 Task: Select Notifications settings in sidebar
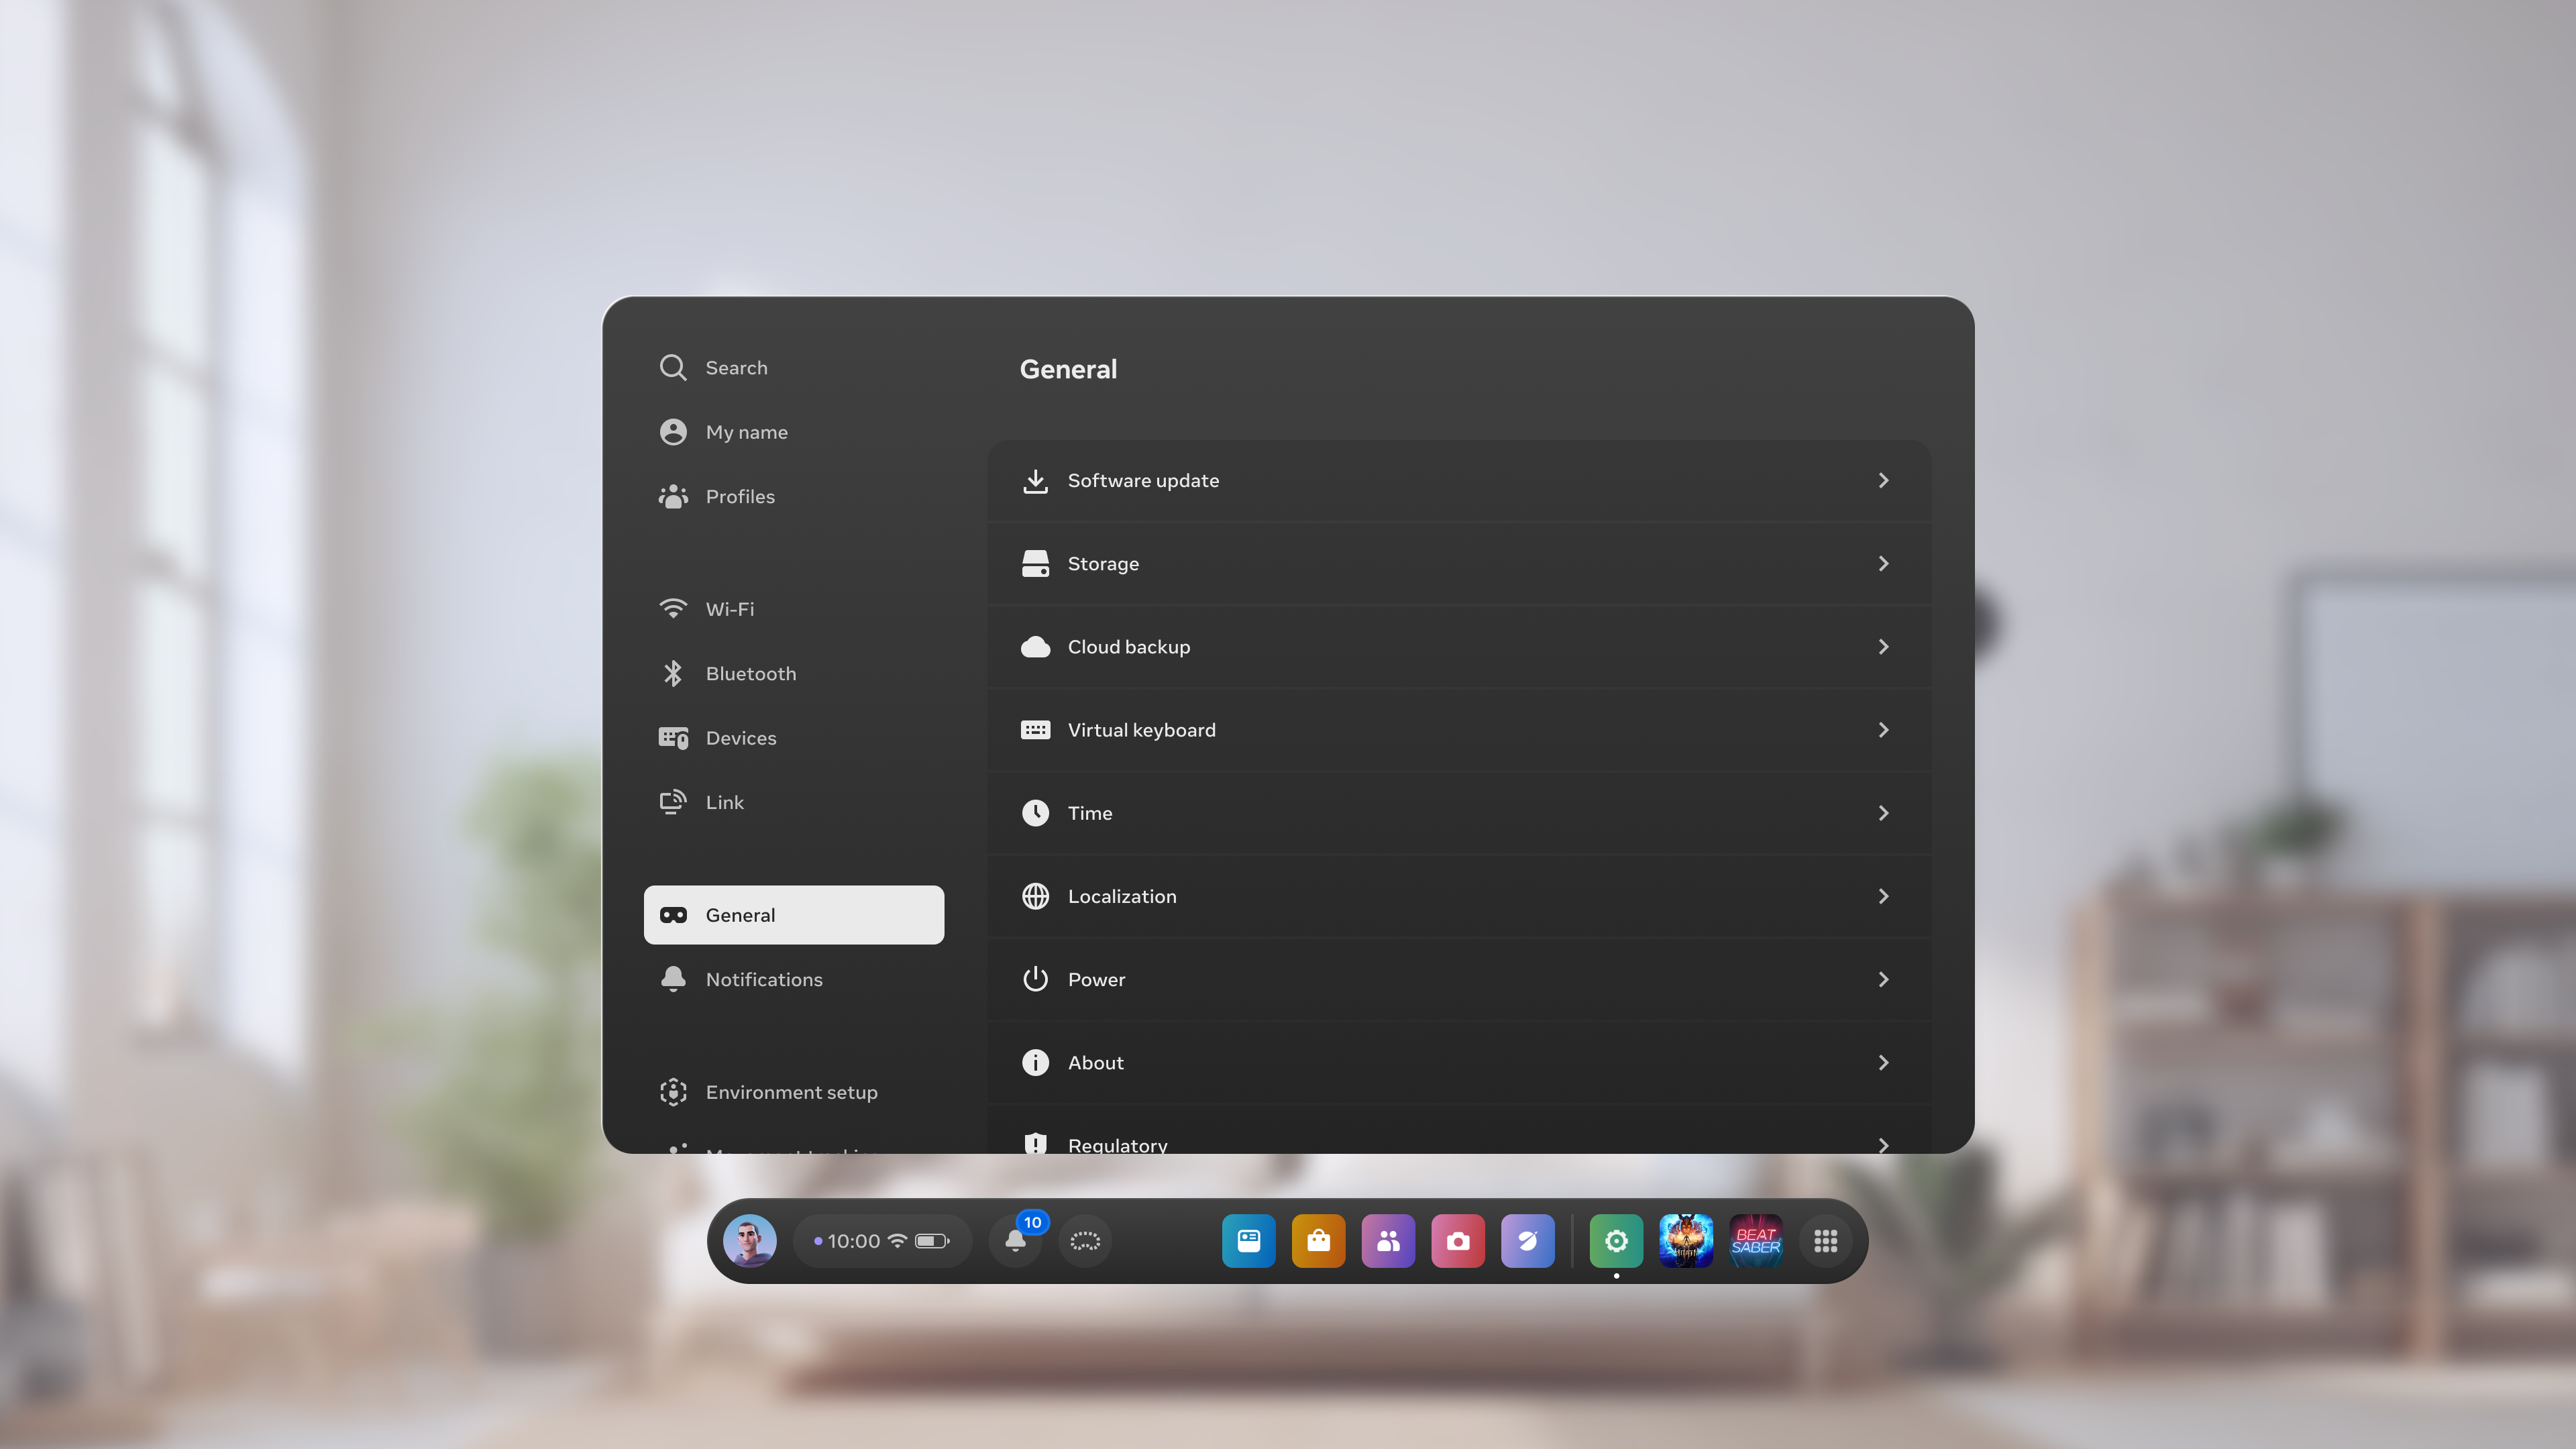[x=794, y=978]
